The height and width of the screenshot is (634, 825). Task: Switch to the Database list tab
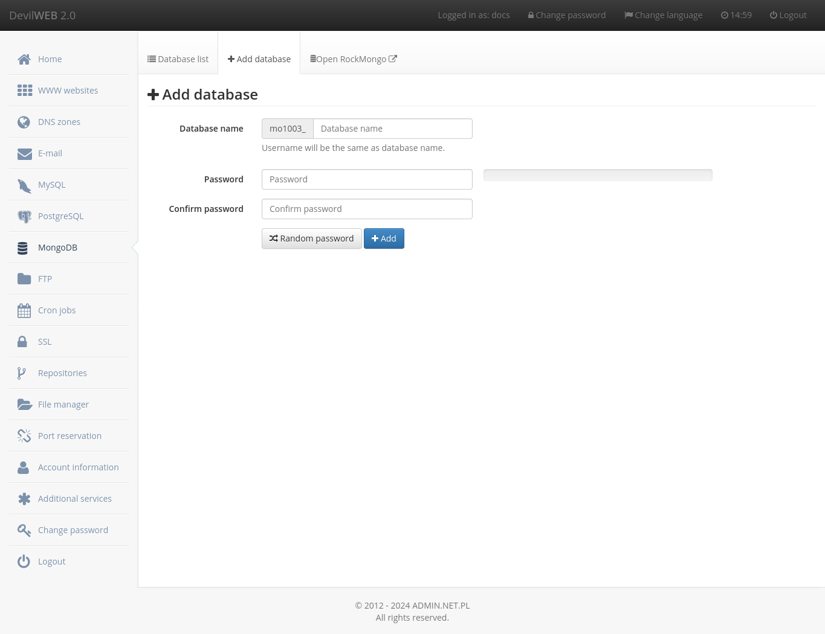coord(178,59)
